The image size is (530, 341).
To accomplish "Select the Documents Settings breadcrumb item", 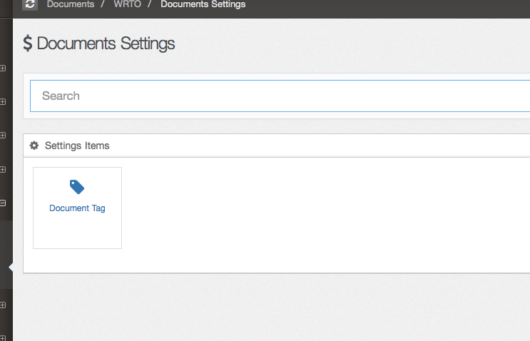I will click(203, 4).
